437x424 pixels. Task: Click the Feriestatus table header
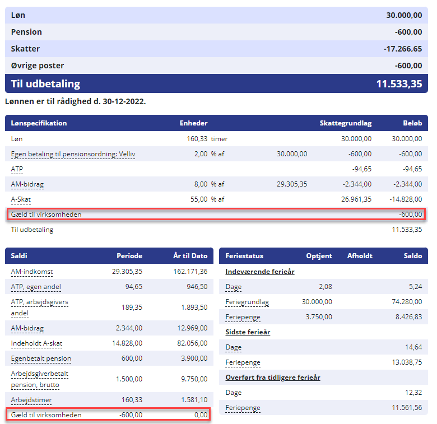(x=244, y=256)
